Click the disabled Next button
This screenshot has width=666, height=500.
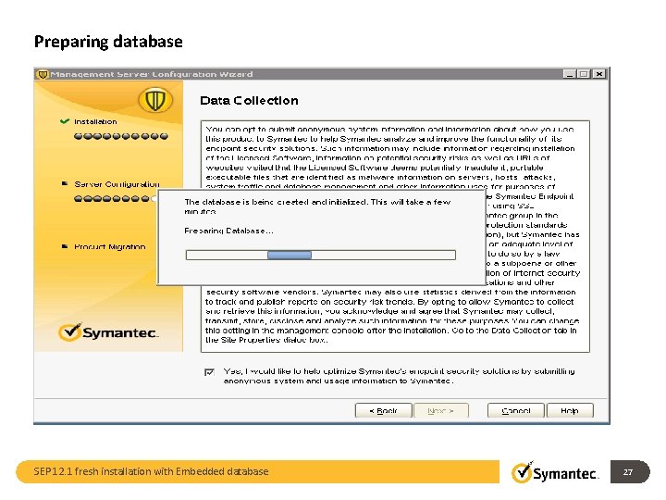(441, 411)
